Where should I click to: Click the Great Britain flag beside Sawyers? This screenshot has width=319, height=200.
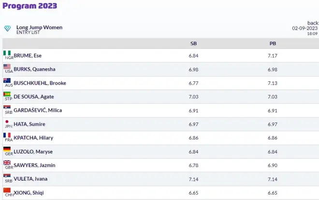(7, 163)
